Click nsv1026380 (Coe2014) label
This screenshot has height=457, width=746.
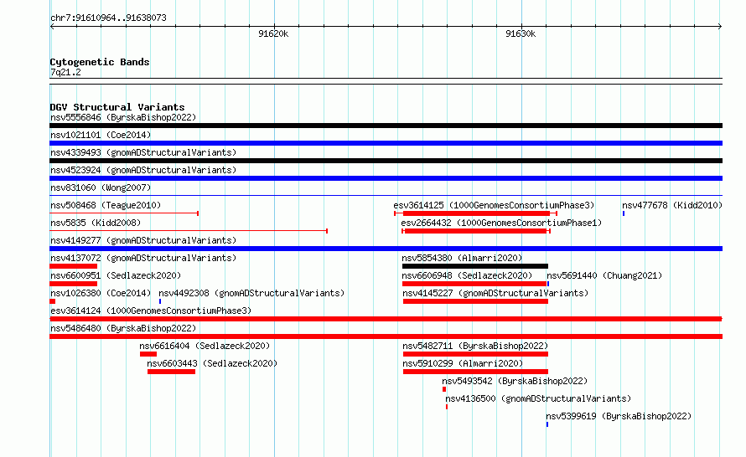(101, 293)
